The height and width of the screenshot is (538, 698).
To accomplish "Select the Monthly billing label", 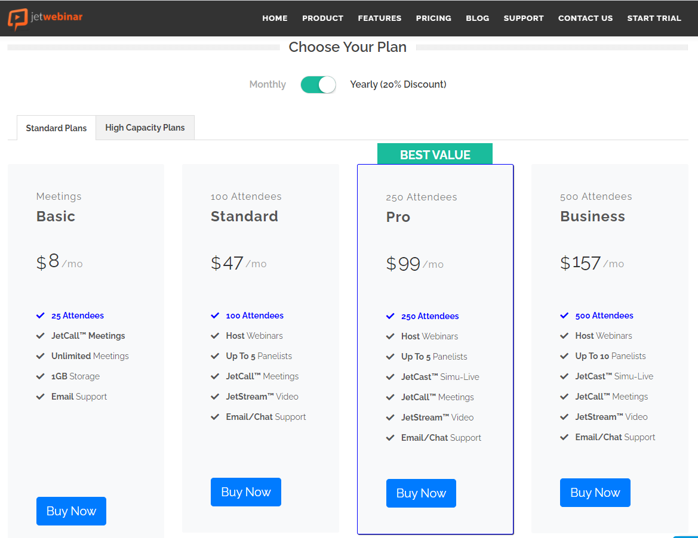I will point(267,85).
